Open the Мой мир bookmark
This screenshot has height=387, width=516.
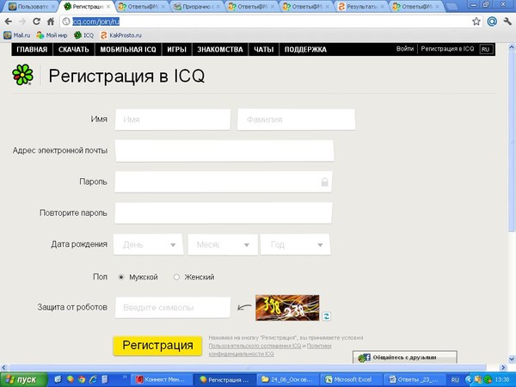(x=52, y=35)
